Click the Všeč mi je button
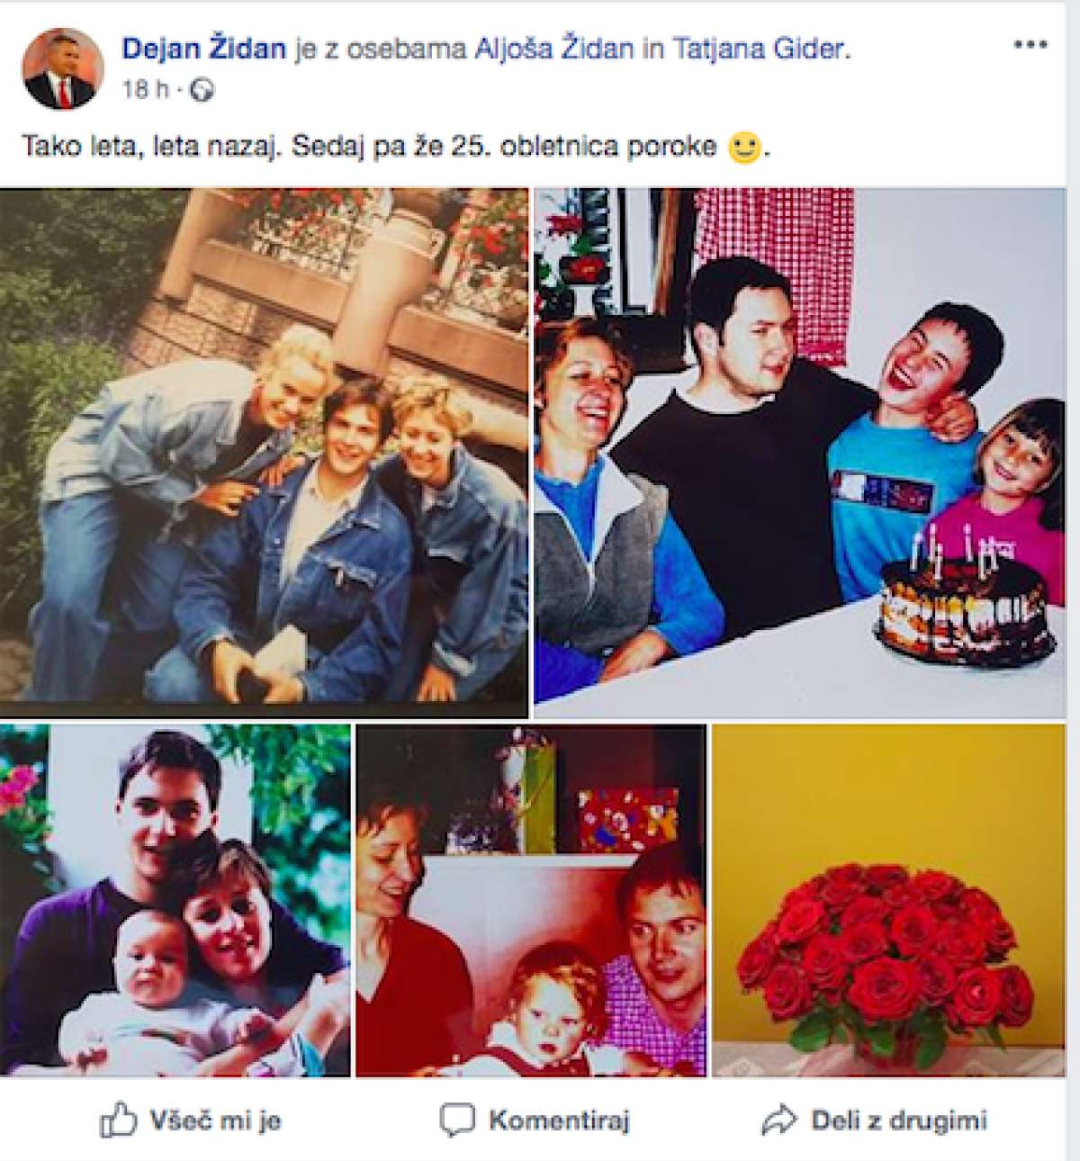This screenshot has height=1161, width=1080. [190, 1120]
